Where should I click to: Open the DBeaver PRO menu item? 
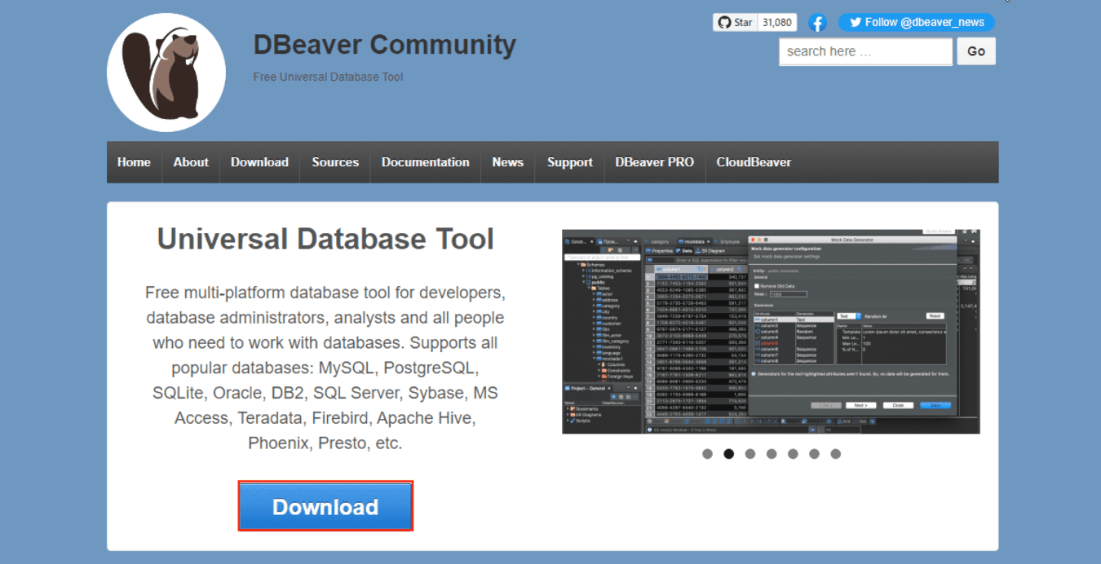[x=654, y=162]
